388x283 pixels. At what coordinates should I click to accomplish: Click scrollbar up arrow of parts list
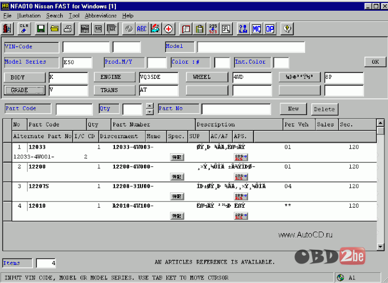(x=380, y=123)
